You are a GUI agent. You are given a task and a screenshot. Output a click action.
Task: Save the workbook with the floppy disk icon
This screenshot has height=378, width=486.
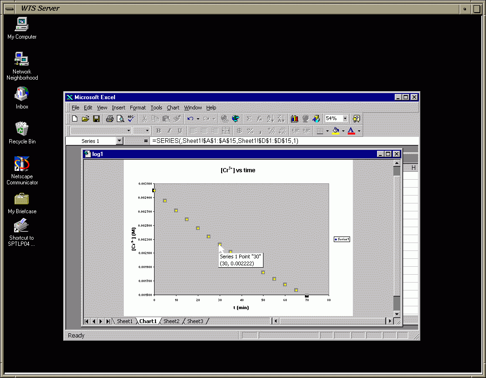96,119
